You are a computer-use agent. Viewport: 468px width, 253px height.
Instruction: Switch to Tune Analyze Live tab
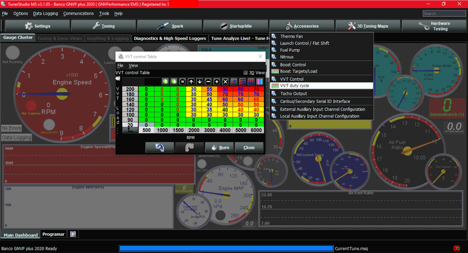point(239,38)
